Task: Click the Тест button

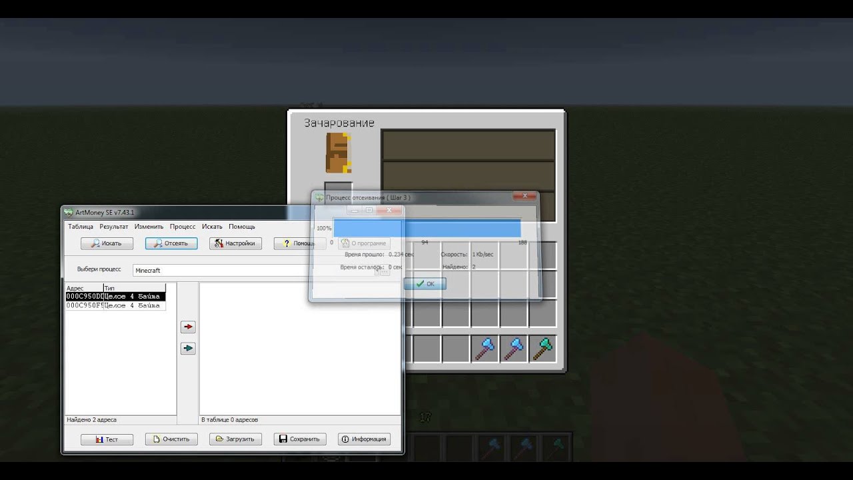Action: click(x=107, y=439)
